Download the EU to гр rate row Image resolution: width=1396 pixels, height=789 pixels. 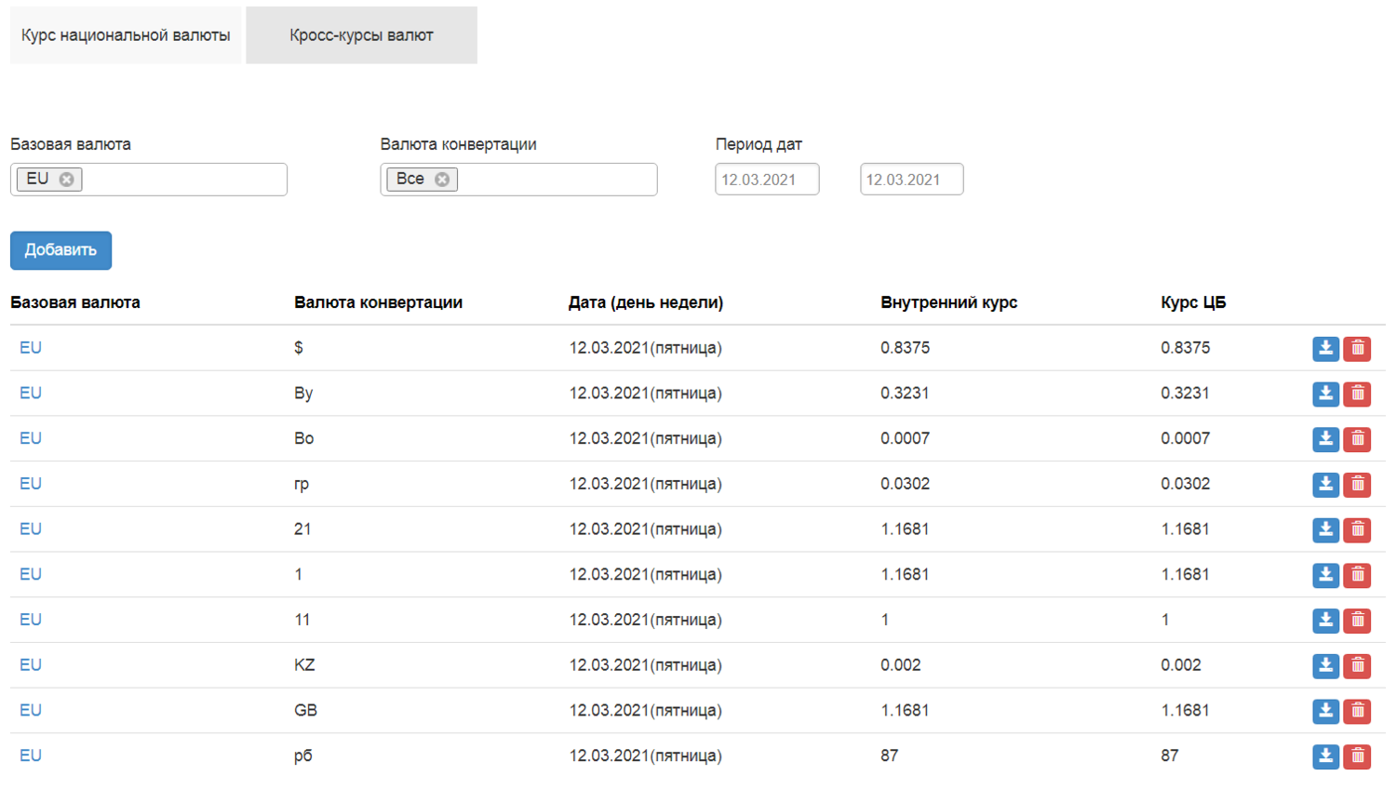point(1325,485)
